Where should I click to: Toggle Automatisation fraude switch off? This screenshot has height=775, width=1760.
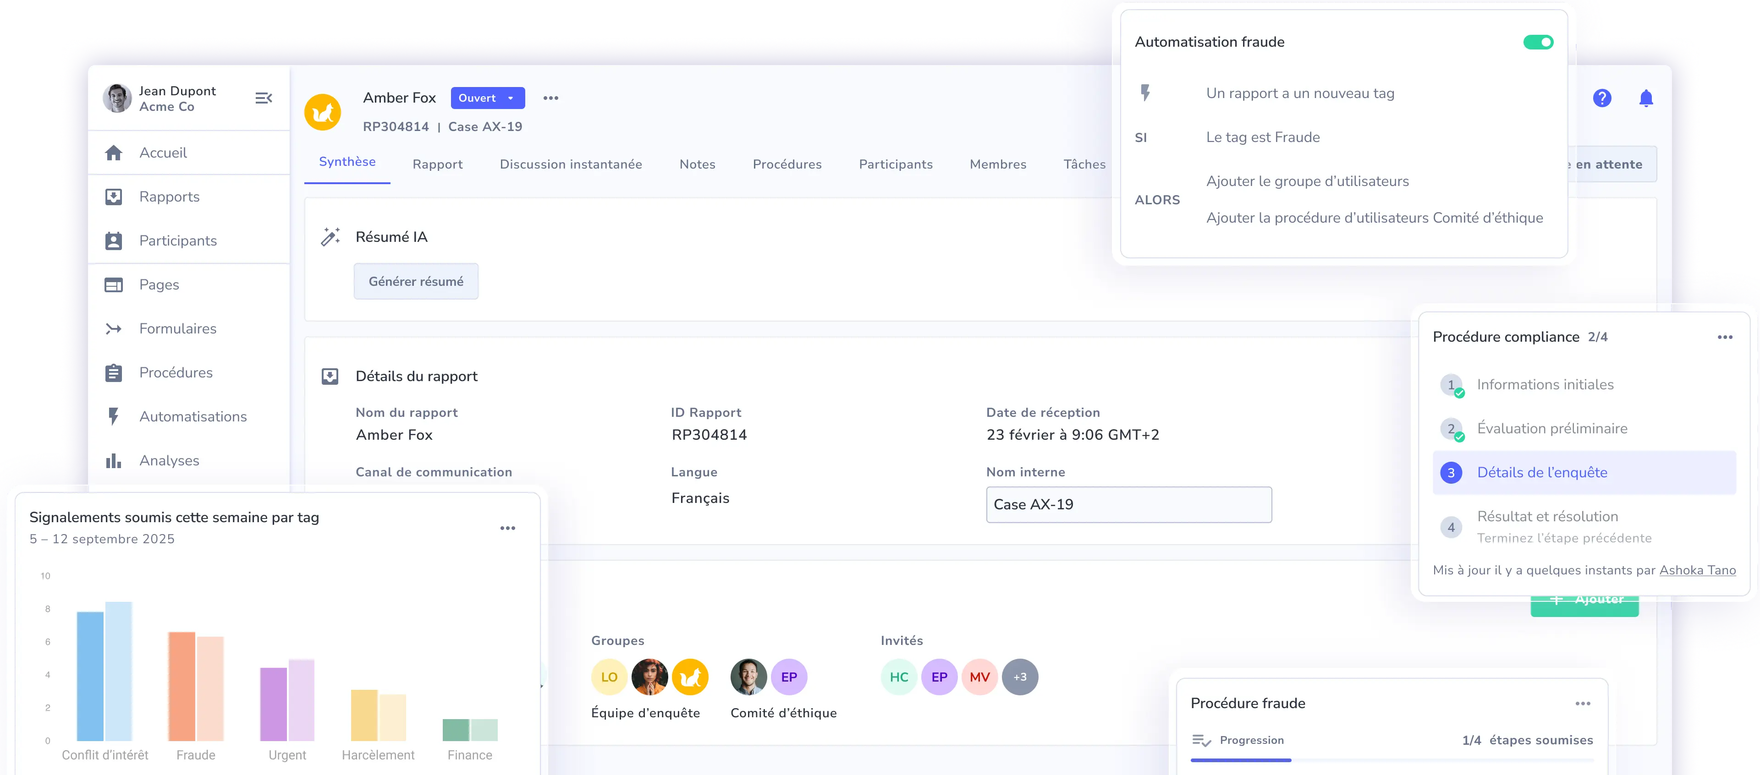[1538, 42]
